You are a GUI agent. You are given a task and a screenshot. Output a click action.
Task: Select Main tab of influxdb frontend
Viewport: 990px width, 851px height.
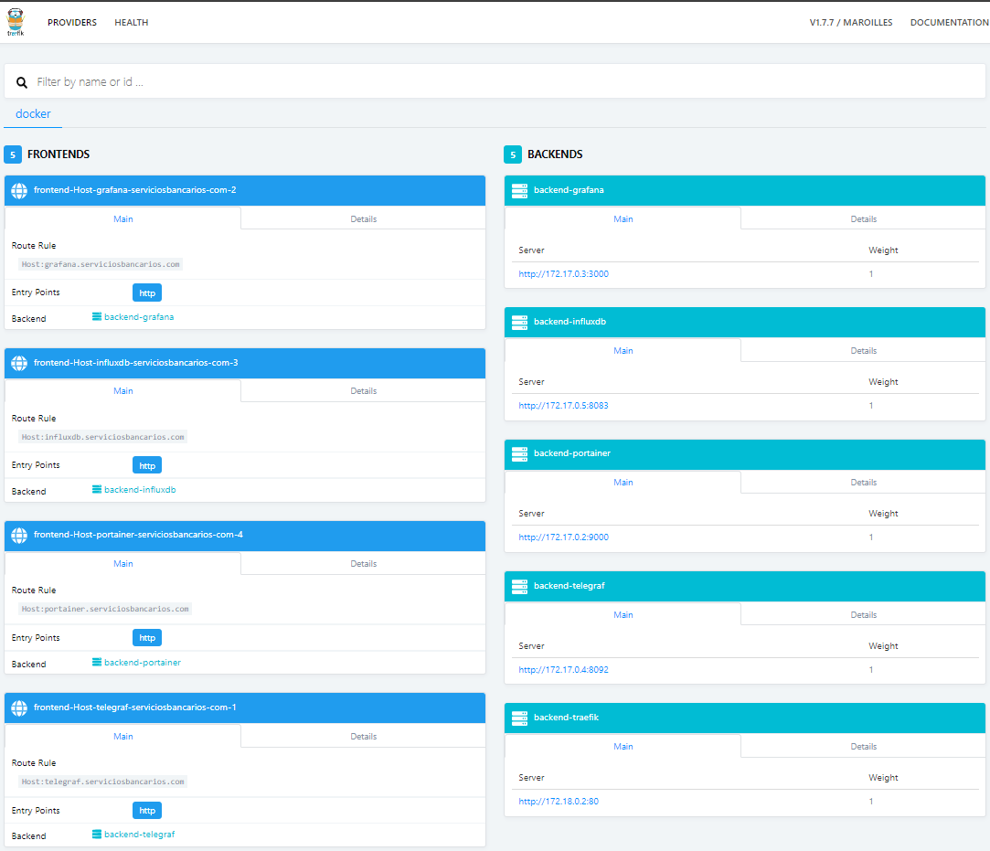pos(123,391)
